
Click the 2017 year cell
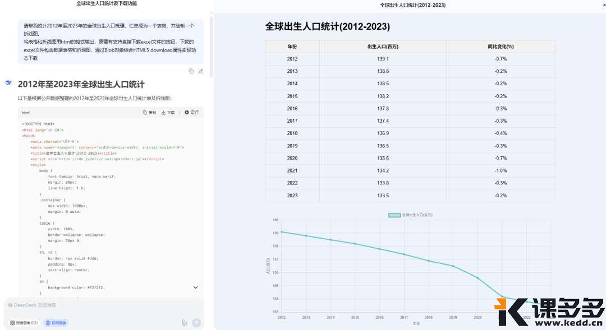click(292, 121)
